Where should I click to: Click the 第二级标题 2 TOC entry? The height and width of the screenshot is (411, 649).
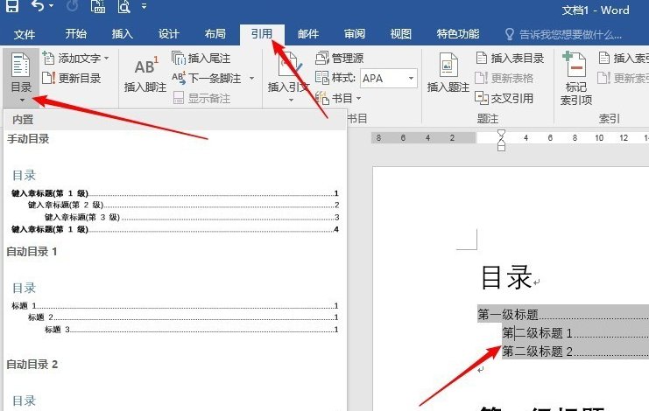pos(537,352)
